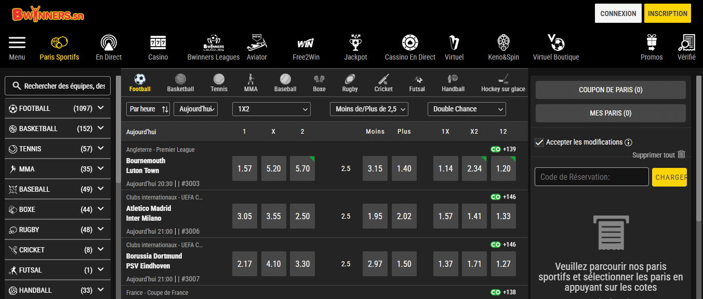Open the Promos gift icon

click(651, 42)
